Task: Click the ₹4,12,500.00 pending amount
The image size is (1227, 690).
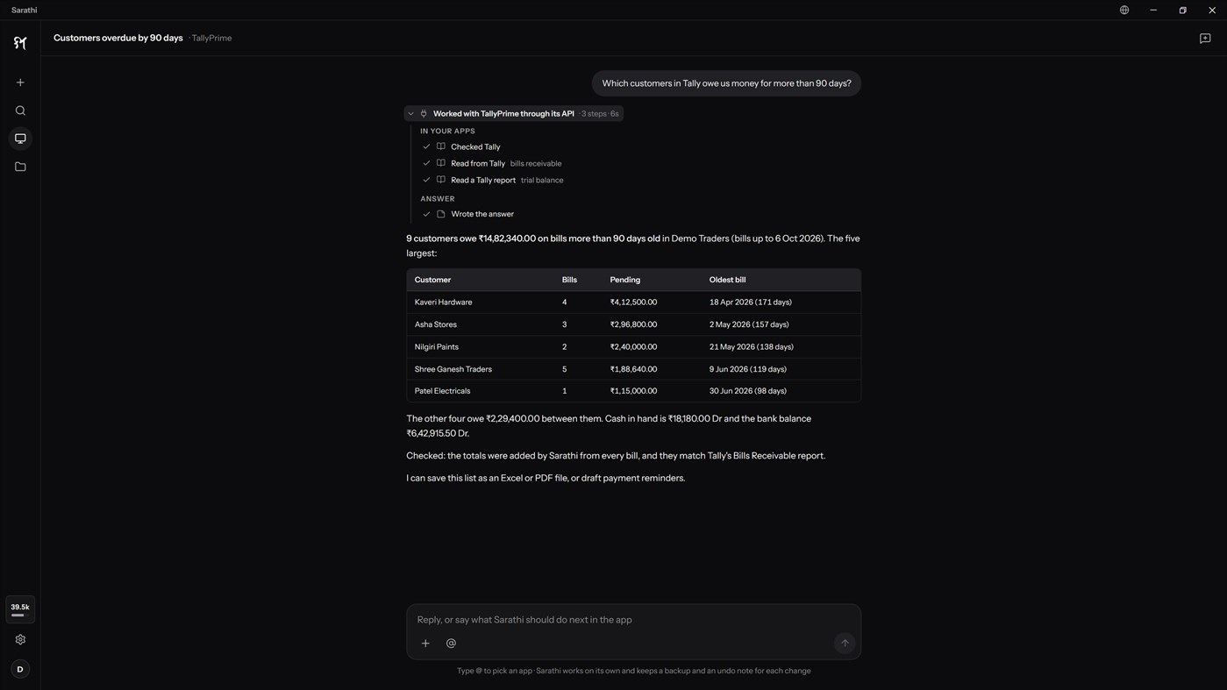Action: (x=633, y=302)
